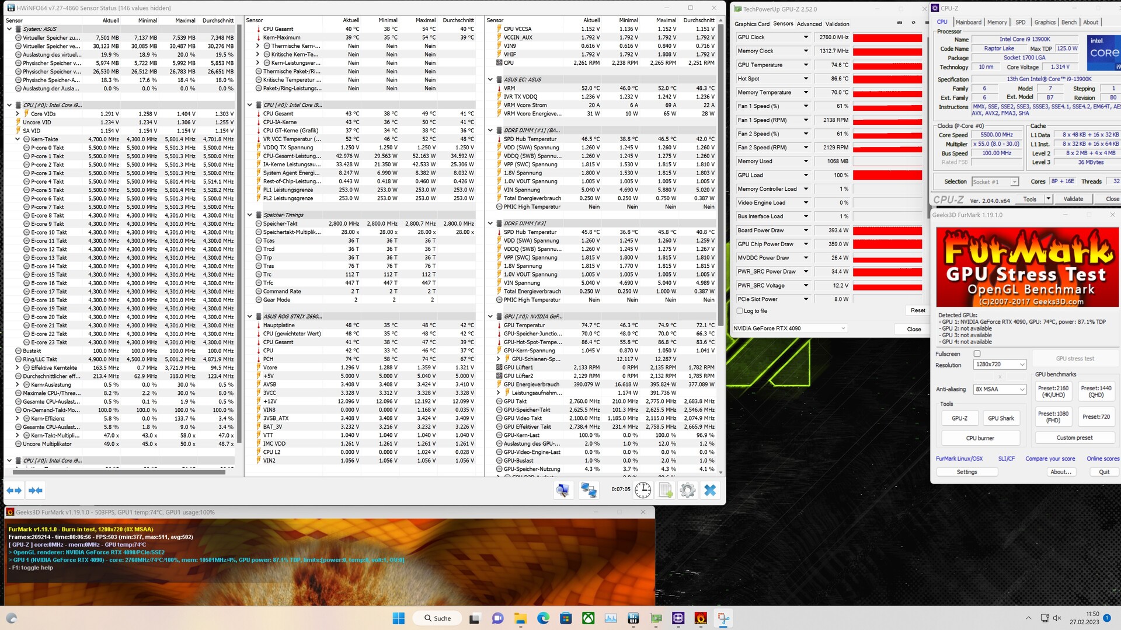Click HWiNFO expand columns arrows icon

14,491
